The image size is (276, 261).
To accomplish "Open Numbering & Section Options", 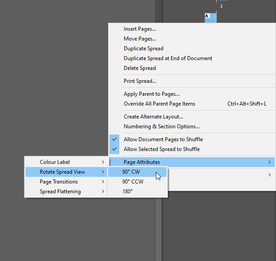I will [161, 126].
